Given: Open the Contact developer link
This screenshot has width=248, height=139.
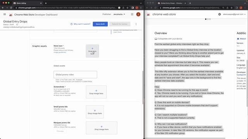Looking at the screenshot, I should [241, 75].
